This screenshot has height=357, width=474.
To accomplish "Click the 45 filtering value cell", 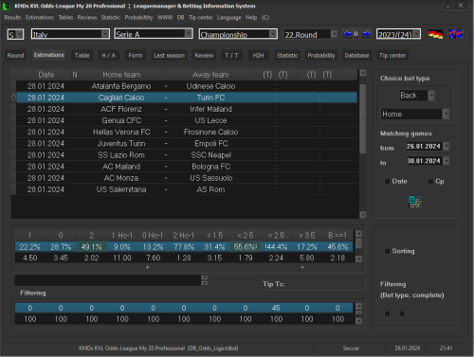I will pos(276,308).
